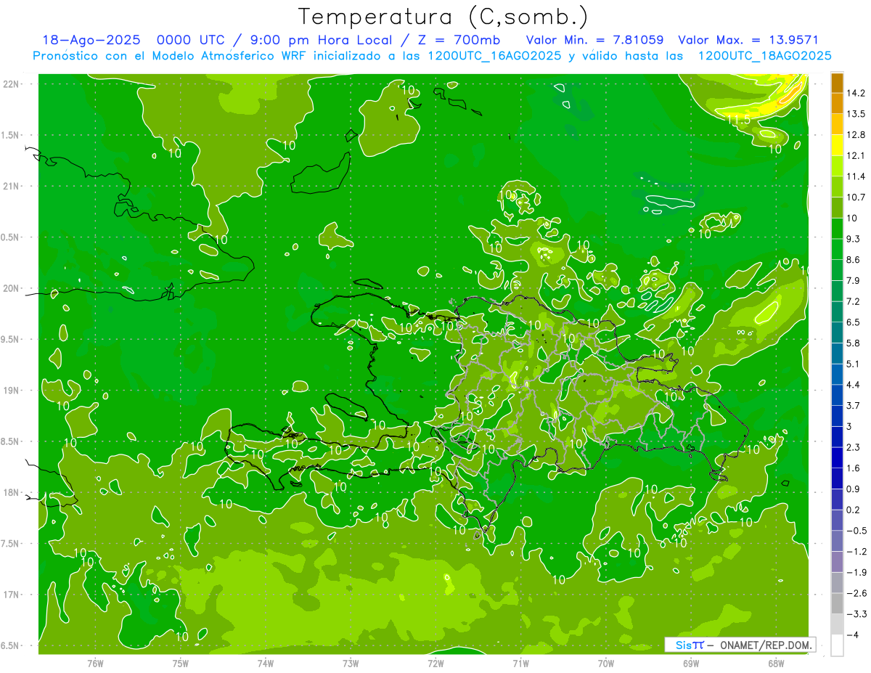Click the "73W" longitude axis label
This screenshot has width=871, height=673.
tap(351, 663)
